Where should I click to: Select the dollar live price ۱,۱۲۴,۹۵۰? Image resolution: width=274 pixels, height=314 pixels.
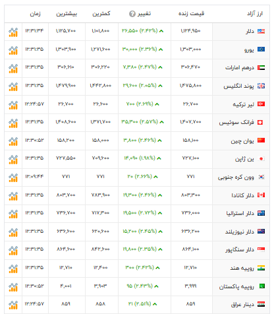click(190, 31)
